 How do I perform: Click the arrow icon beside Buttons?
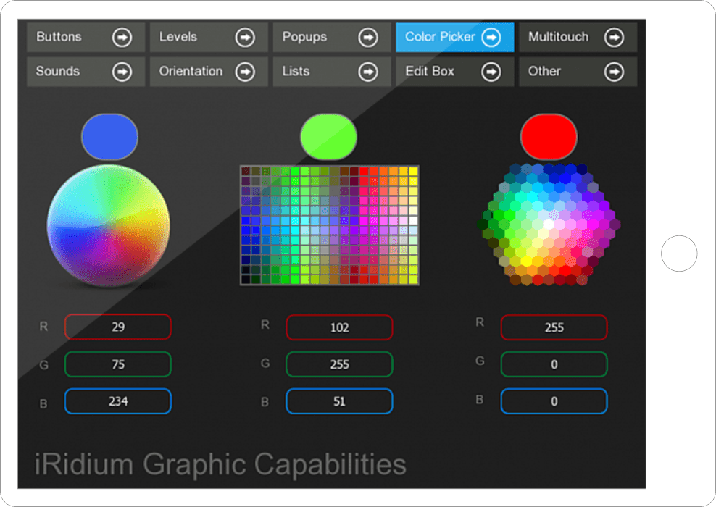click(122, 37)
